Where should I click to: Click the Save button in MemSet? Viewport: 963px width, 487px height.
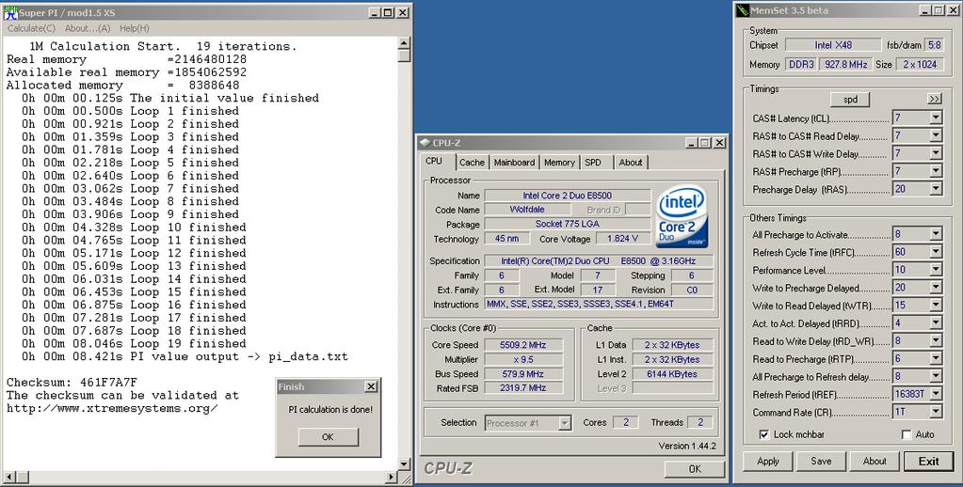coord(821,462)
